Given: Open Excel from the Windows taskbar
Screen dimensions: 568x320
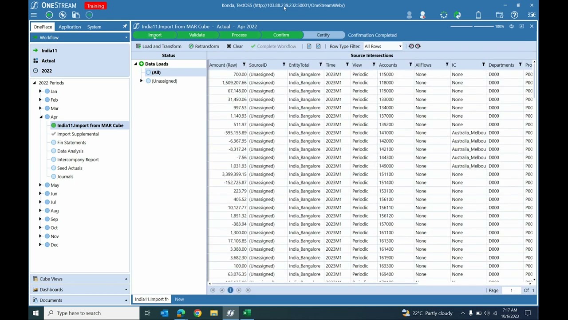Looking at the screenshot, I should (x=247, y=313).
